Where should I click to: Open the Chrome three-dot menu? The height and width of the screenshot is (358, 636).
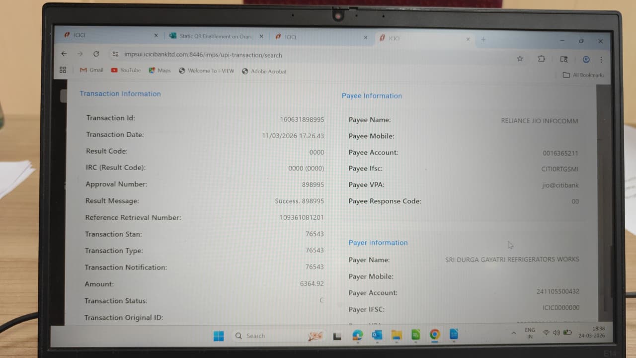coord(601,60)
